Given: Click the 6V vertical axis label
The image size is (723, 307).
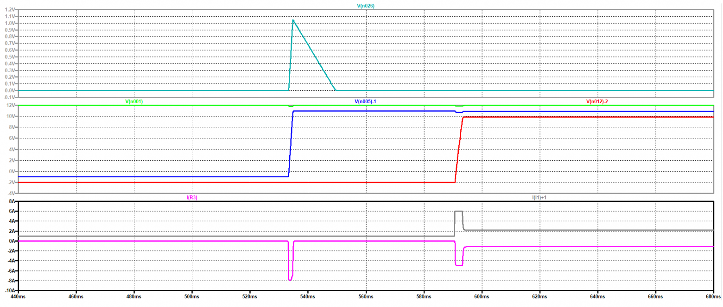Looking at the screenshot, I should [12, 138].
